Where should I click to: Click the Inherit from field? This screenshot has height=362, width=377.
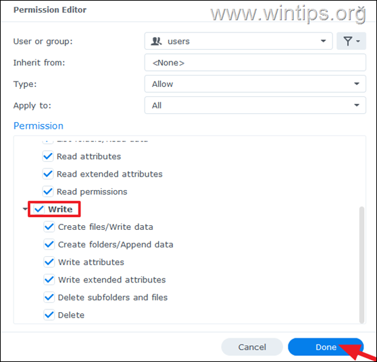click(x=255, y=63)
